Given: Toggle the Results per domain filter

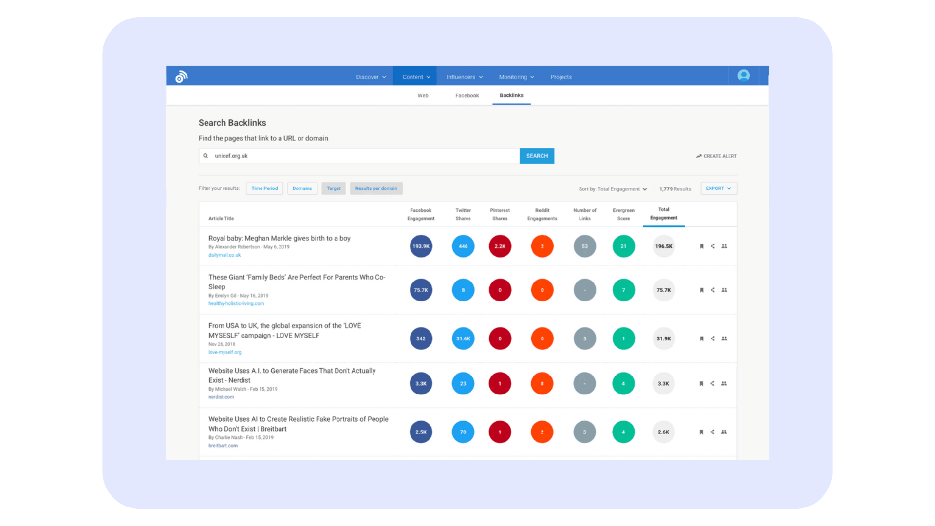Looking at the screenshot, I should pos(376,188).
